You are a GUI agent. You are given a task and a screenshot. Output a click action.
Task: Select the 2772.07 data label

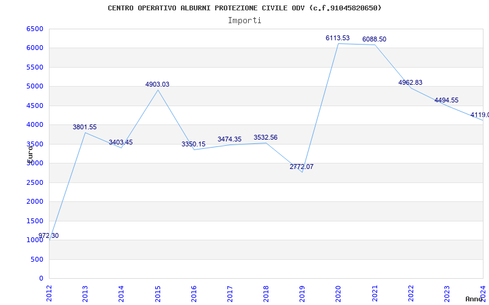point(301,167)
